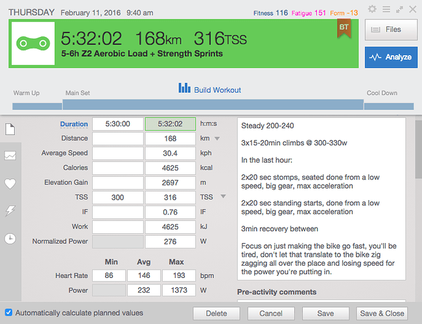Click the Power Avg field 232
This screenshot has width=422, height=324.
point(144,290)
